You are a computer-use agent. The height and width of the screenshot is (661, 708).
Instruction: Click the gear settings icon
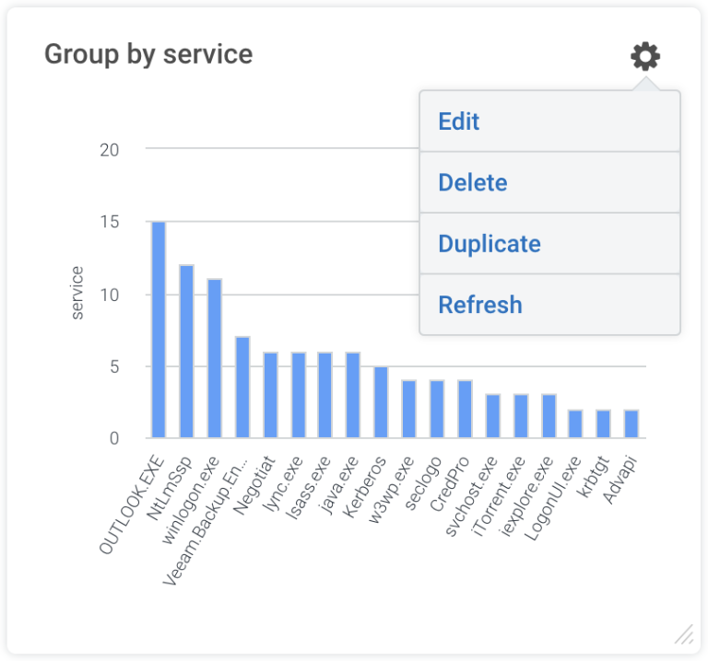point(644,57)
